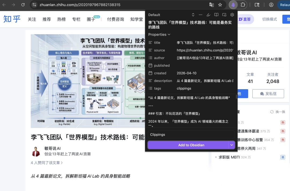Click the 活 badge beside 求职版 MBTI
Viewport: 290px width, 191px height.
[283, 157]
